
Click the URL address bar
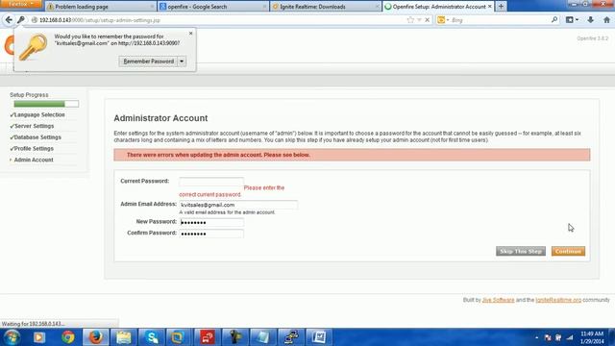click(220, 20)
